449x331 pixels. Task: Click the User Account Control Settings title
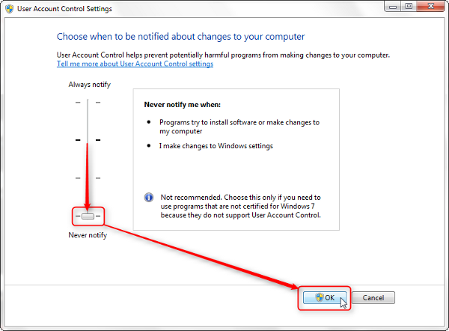(64, 9)
